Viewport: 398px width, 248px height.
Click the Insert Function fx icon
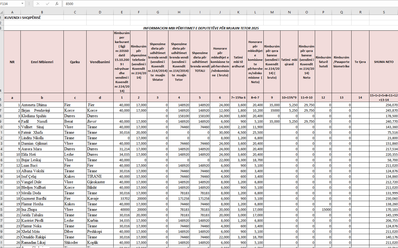point(57,4)
